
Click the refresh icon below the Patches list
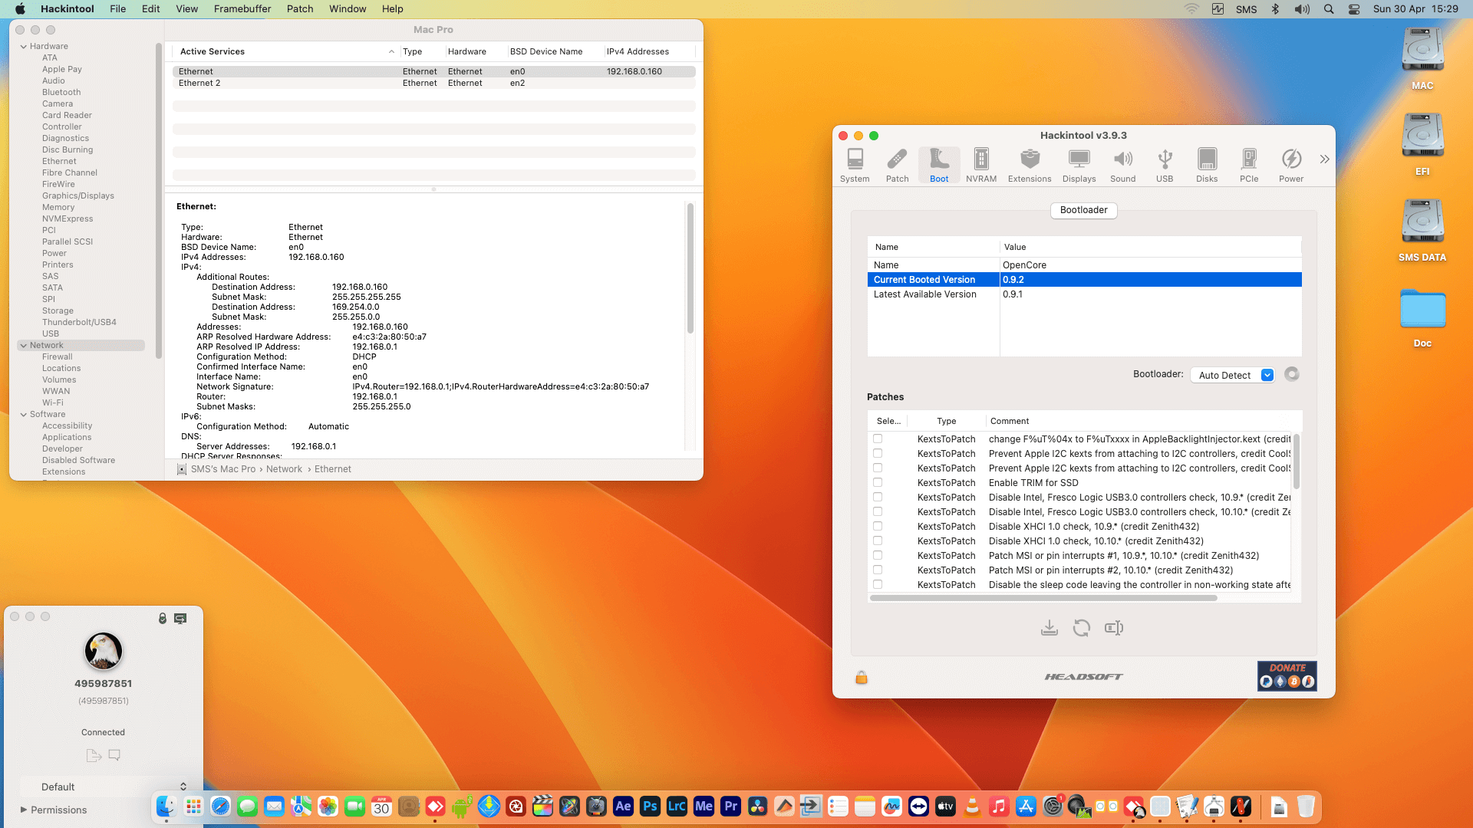coord(1082,628)
